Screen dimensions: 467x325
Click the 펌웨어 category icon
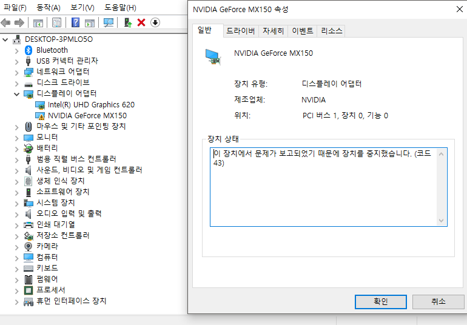29,279
